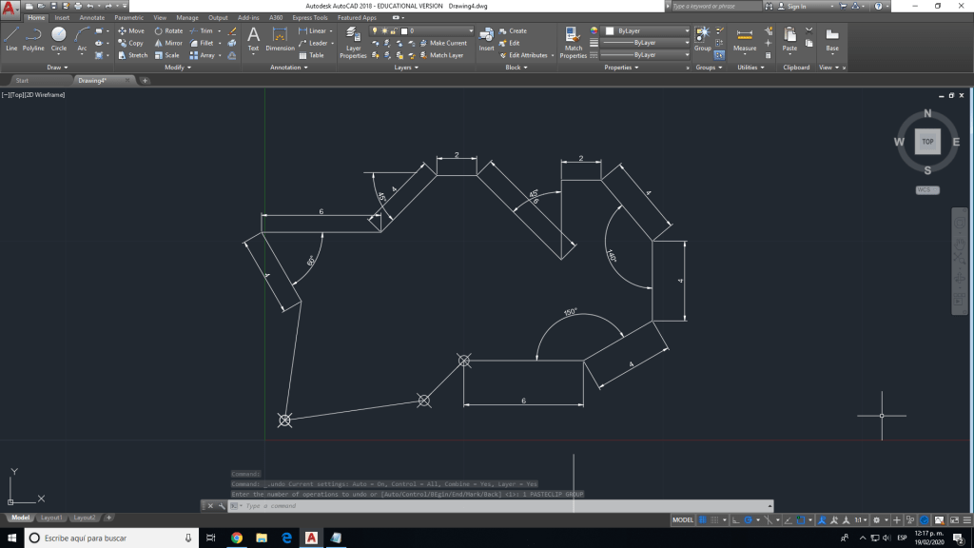
Task: Toggle MODEL space button in status bar
Action: (683, 520)
